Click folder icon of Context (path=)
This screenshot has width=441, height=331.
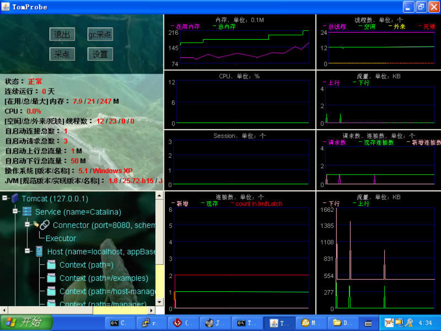point(51,265)
